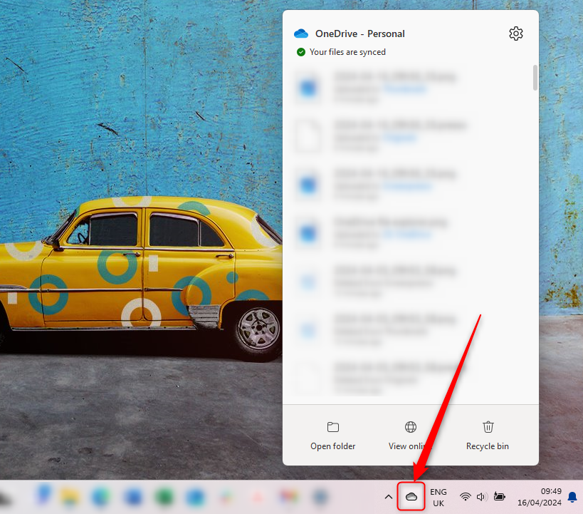Click the OneDrive logo in the flyout header
Image resolution: width=583 pixels, height=514 pixels.
coord(300,33)
